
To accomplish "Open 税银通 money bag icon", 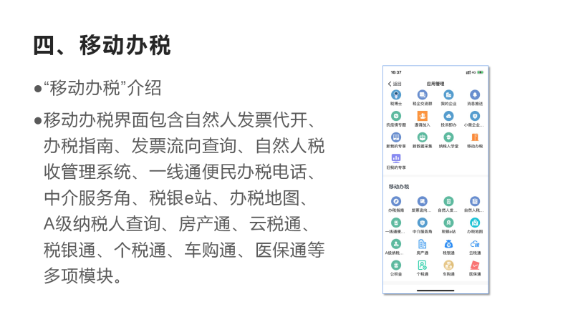I will [448, 244].
